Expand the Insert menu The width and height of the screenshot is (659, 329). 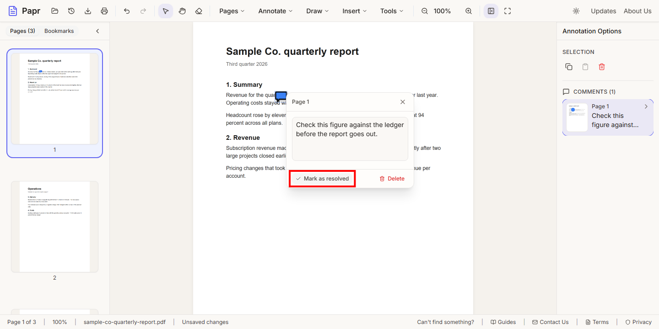pos(355,11)
